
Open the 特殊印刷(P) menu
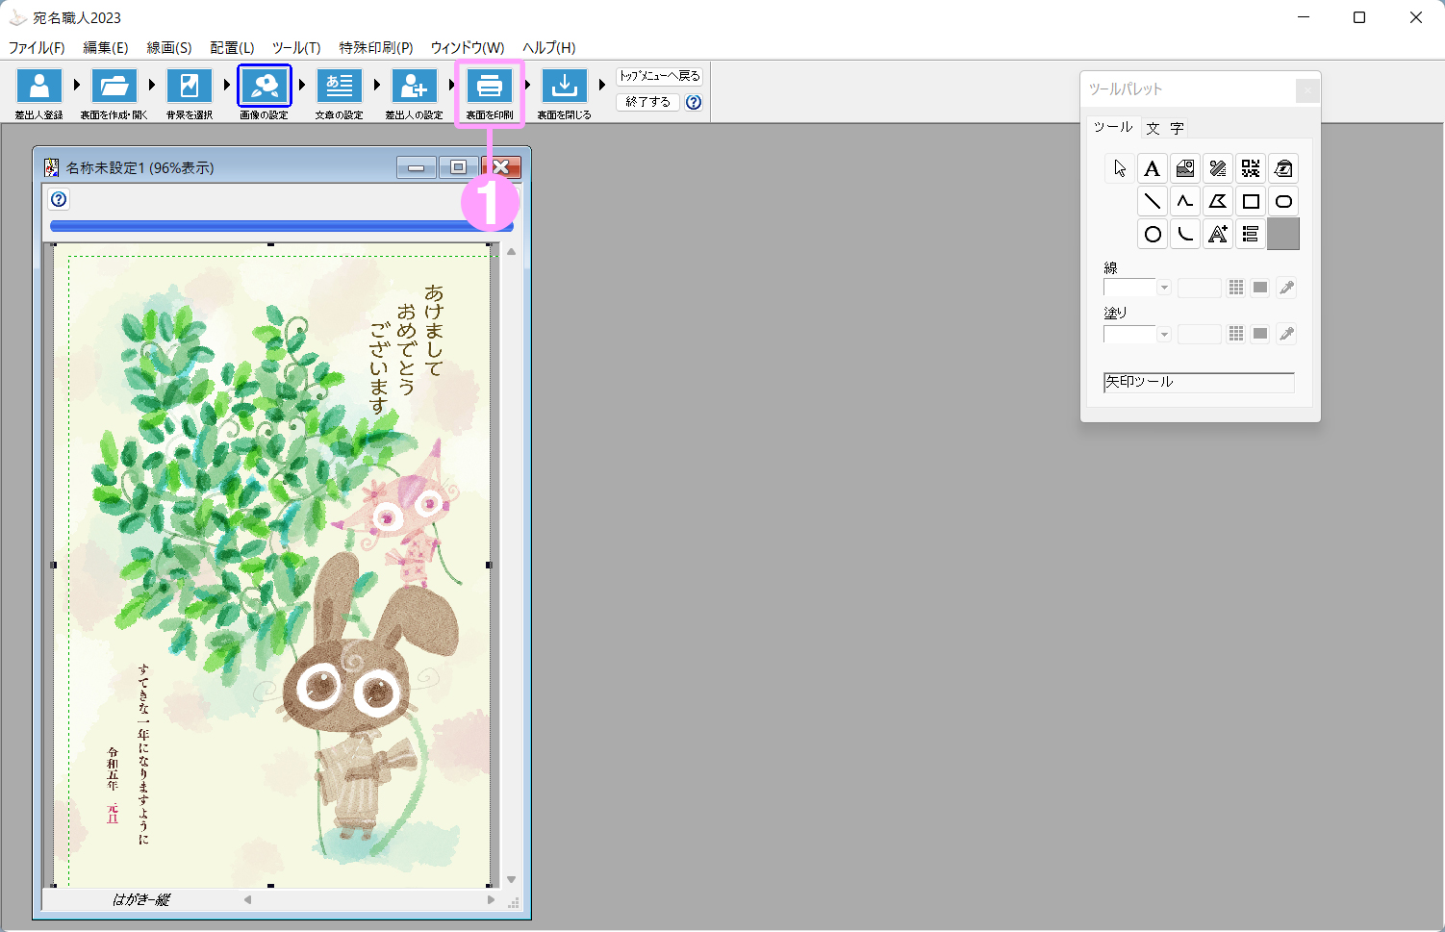click(x=375, y=47)
